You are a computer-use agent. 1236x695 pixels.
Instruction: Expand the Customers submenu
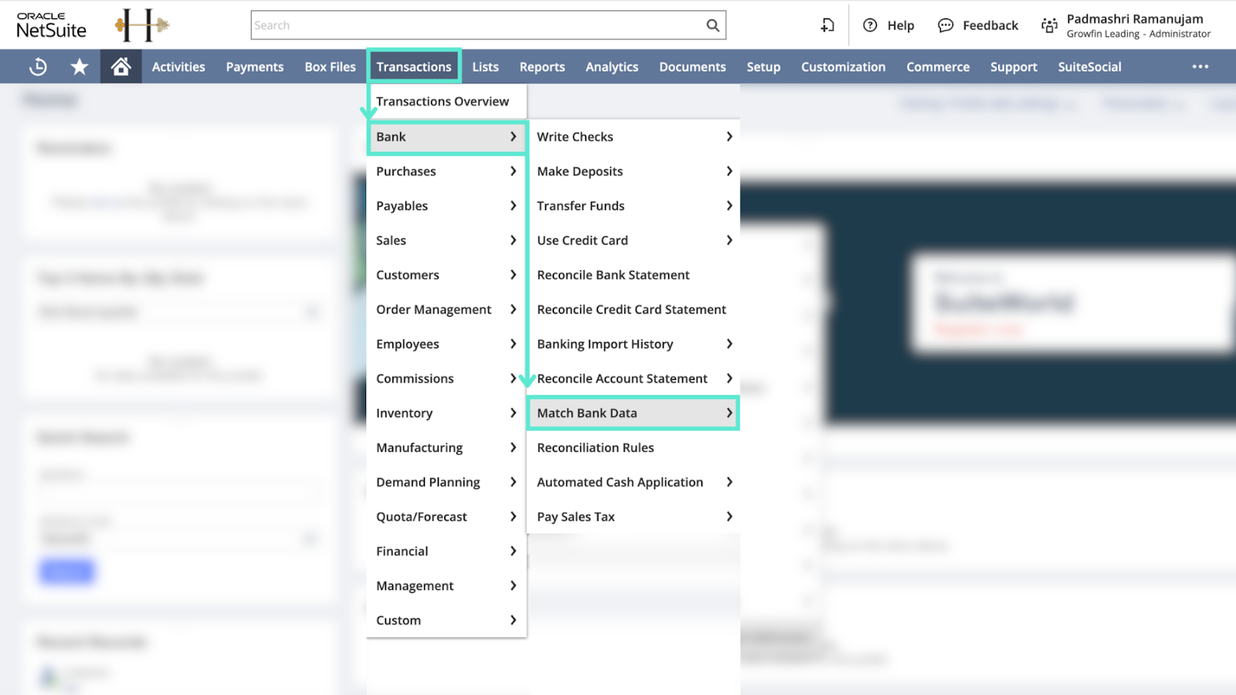tap(447, 275)
